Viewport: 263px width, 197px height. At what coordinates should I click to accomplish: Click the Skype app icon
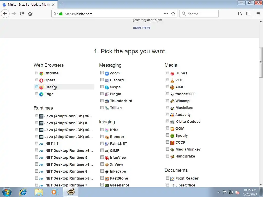pyautogui.click(x=107, y=87)
